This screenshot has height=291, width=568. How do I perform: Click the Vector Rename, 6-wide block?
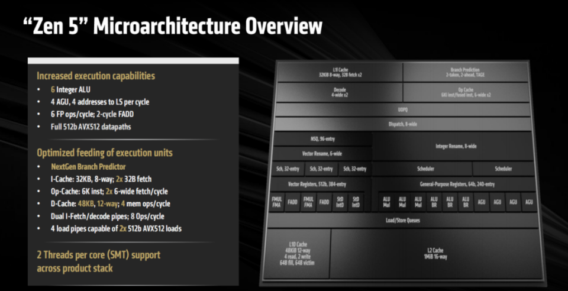pos(322,153)
